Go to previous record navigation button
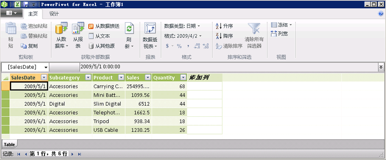 pos(26,154)
